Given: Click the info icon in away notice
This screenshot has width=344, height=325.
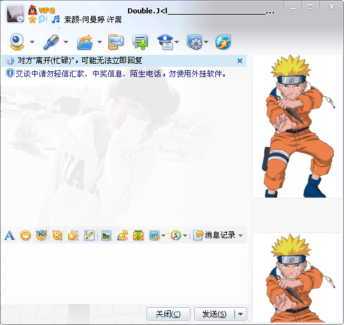Looking at the screenshot, I should [10, 61].
